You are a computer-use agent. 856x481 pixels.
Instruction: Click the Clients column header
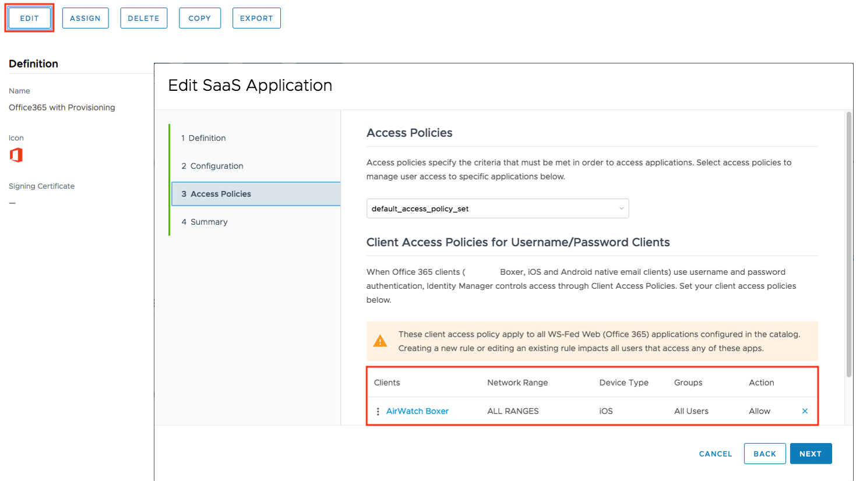(387, 383)
